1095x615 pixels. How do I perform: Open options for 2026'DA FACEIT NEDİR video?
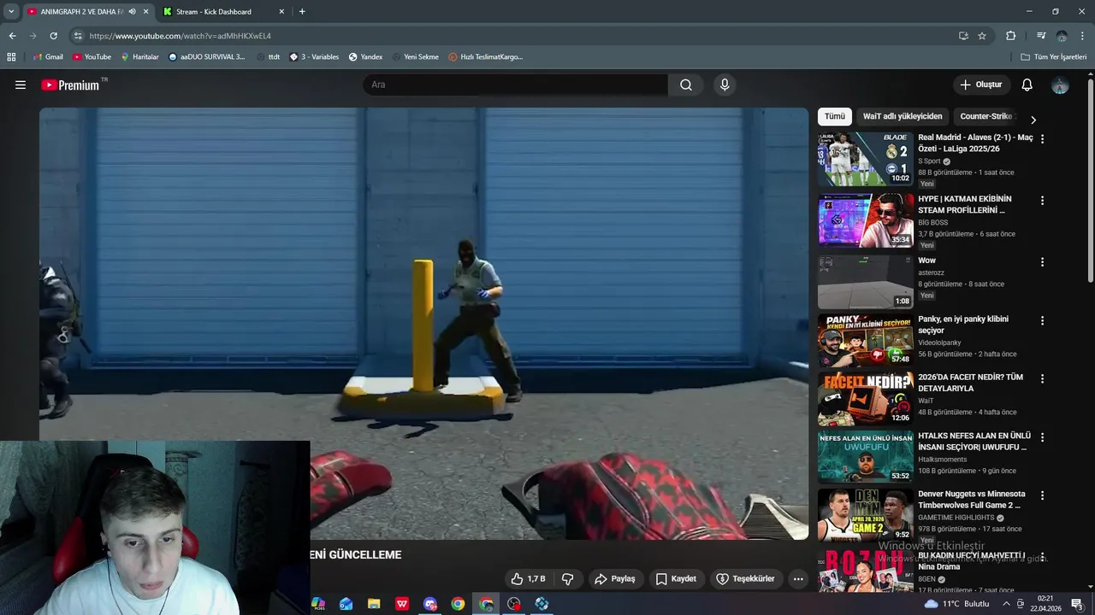tap(1042, 378)
